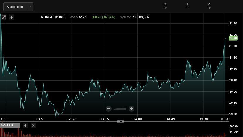Screen dimensions: 243x137
Task: Click the D: date value label
Action: point(209,8)
